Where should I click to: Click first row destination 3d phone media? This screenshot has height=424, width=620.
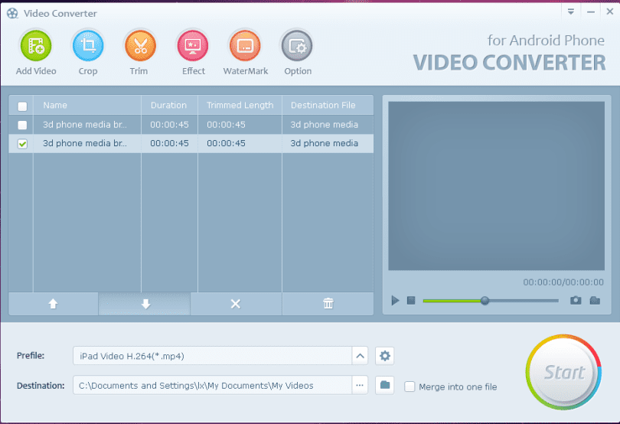click(x=325, y=125)
